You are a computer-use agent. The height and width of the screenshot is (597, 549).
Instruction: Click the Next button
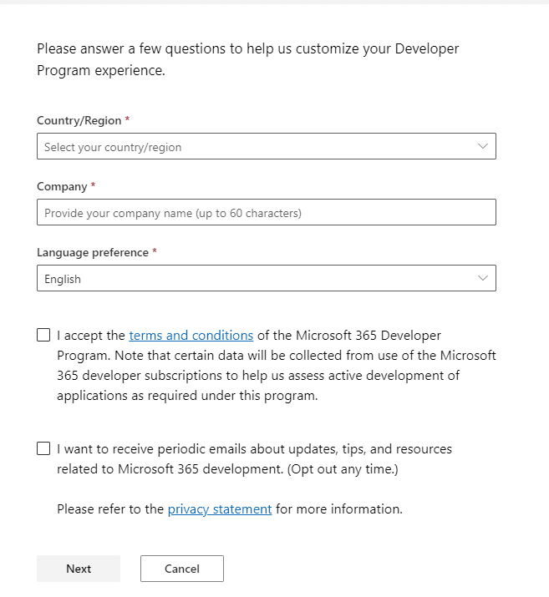point(79,569)
